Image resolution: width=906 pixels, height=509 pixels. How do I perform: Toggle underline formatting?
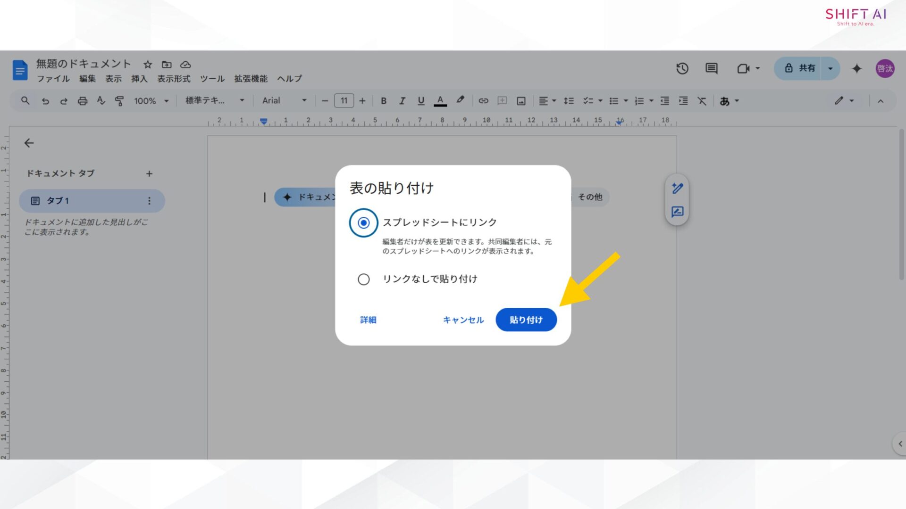pos(420,100)
